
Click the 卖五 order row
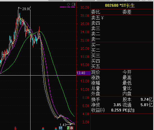tap(122, 18)
